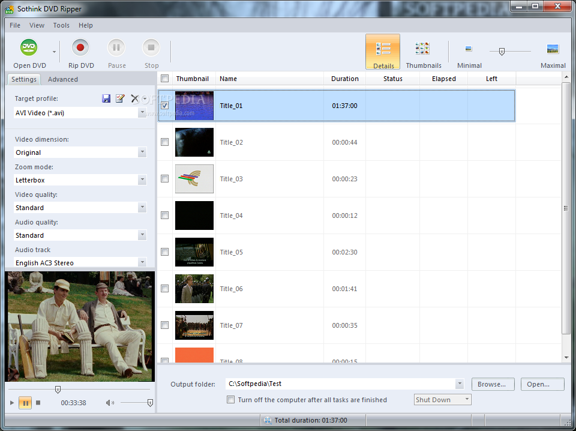This screenshot has height=431, width=576.
Task: Click the Browse... button
Action: click(x=493, y=384)
